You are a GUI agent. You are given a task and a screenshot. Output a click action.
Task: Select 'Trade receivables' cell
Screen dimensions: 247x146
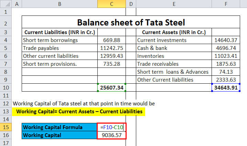[x=174, y=64]
